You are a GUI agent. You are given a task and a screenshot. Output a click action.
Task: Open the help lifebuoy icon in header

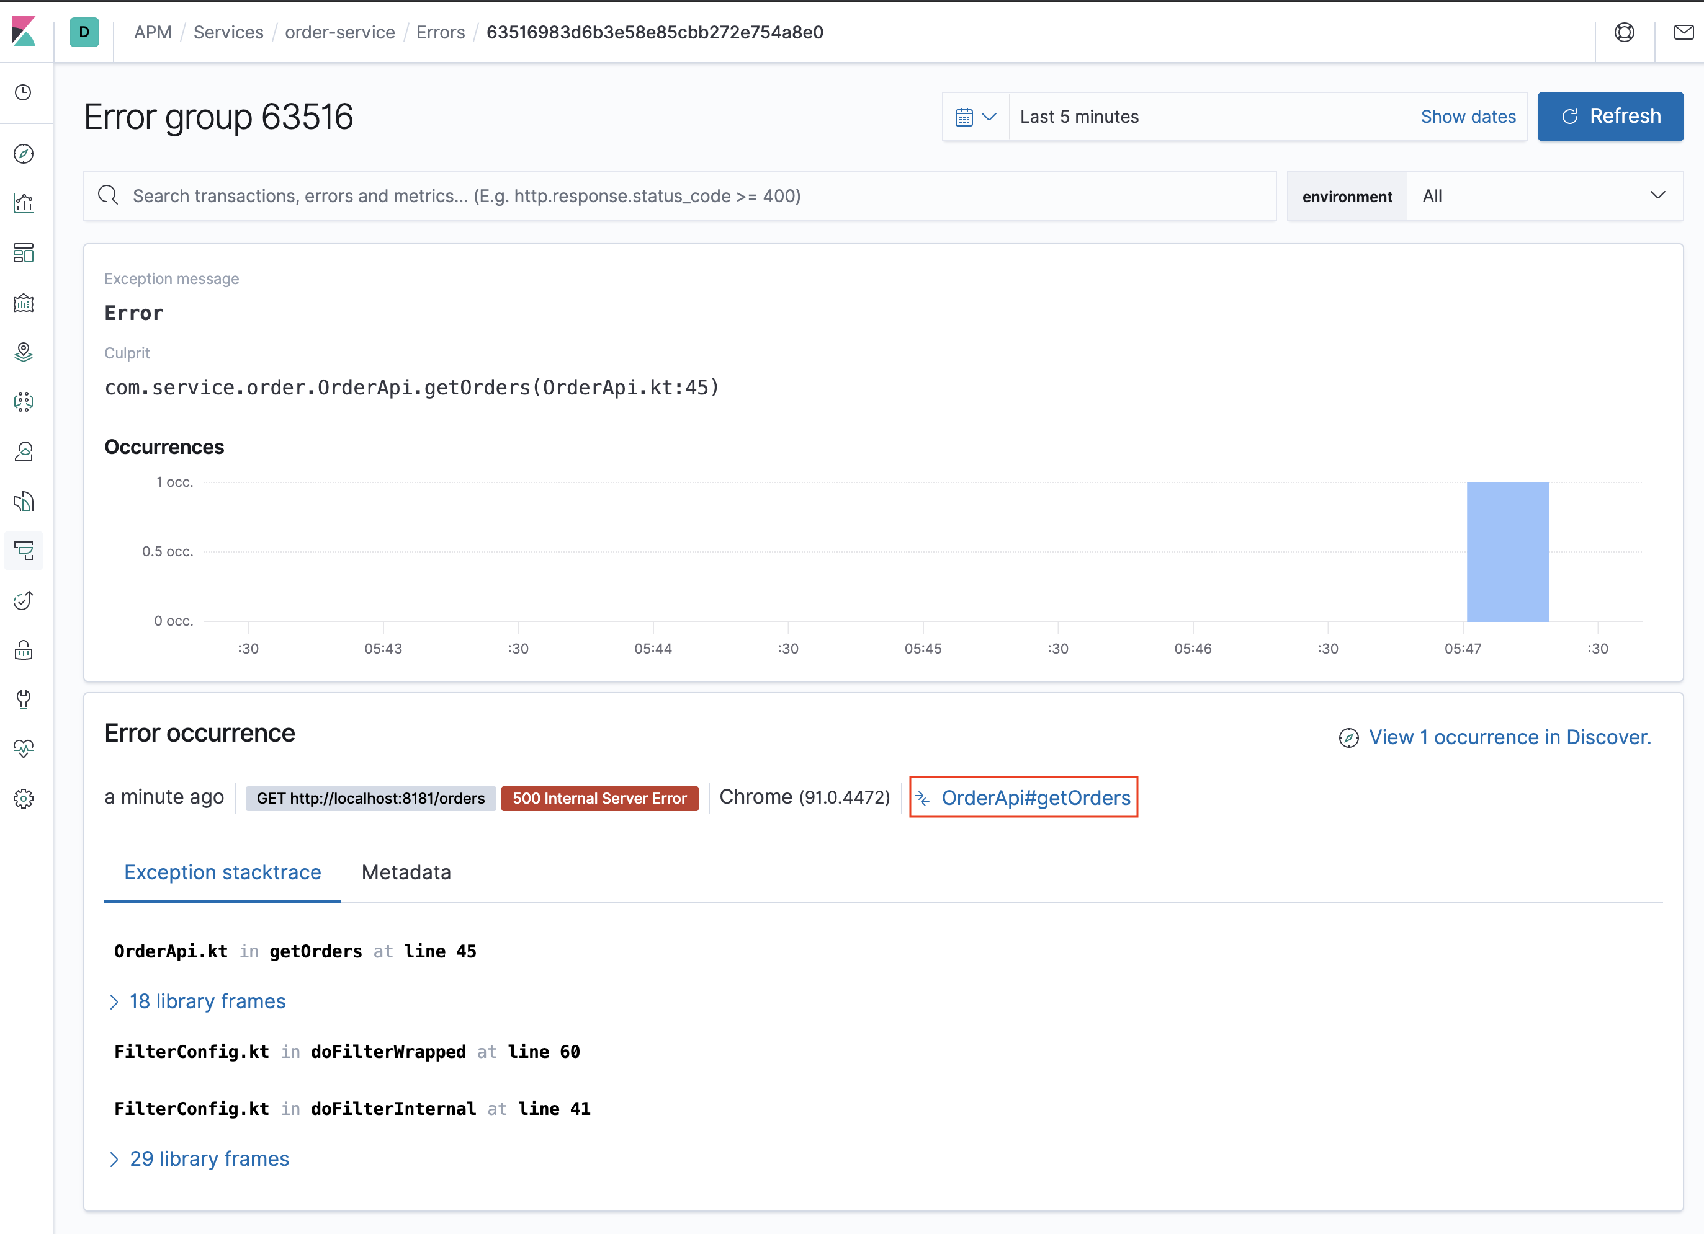click(1623, 32)
